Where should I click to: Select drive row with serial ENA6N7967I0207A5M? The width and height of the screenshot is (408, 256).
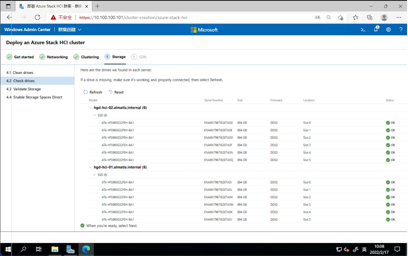(247, 204)
